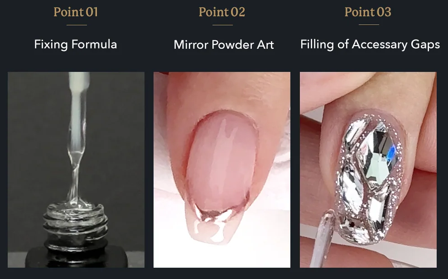Click the gold line under Point 01
448x279 pixels.
pos(77,25)
